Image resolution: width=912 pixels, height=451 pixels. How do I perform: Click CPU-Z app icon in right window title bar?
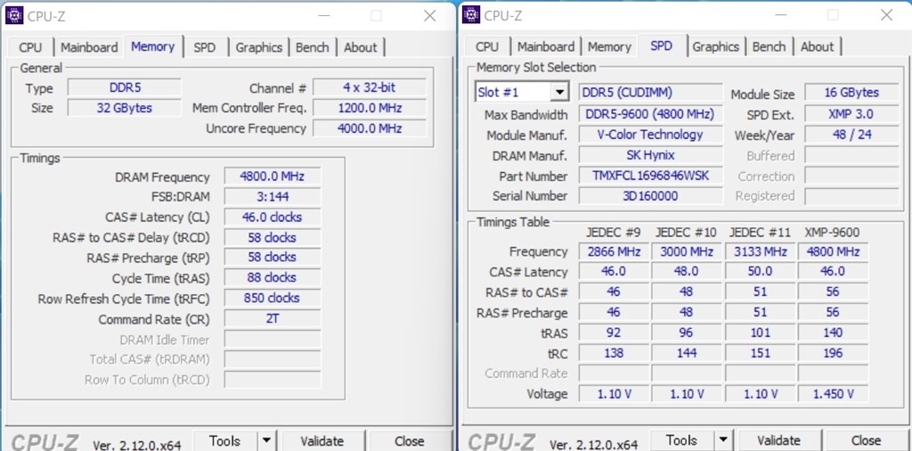[470, 15]
